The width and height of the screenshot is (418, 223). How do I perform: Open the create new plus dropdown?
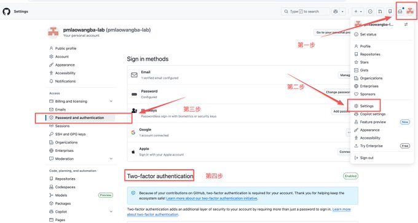click(x=358, y=12)
